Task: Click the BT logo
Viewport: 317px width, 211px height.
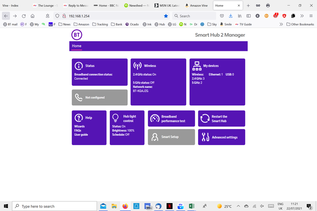Action: [x=76, y=35]
